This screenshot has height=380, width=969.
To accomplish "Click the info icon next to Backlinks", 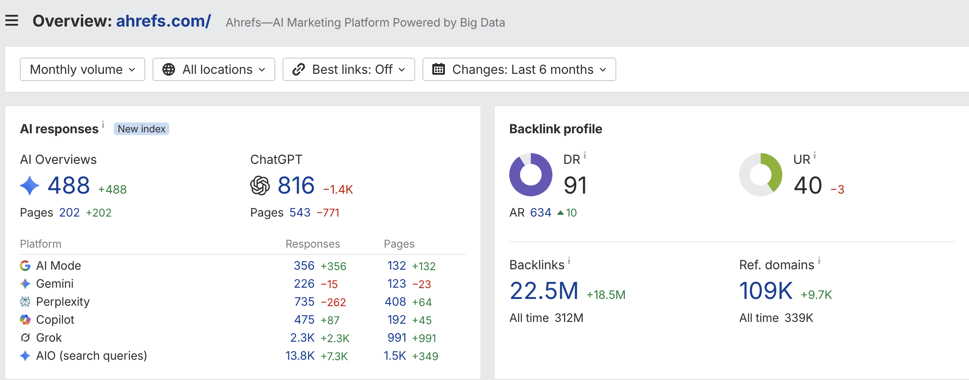I will pos(569,260).
